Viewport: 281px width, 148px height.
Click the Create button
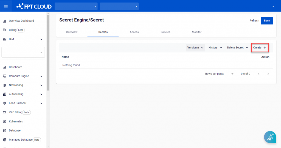[260, 48]
